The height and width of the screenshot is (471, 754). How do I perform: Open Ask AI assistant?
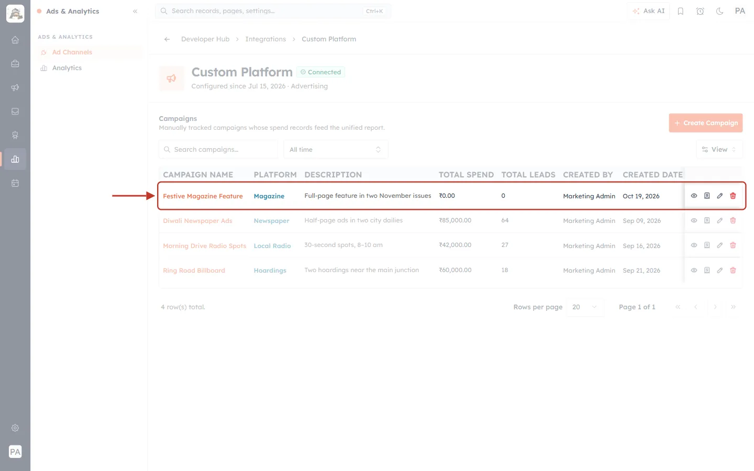[x=649, y=11]
